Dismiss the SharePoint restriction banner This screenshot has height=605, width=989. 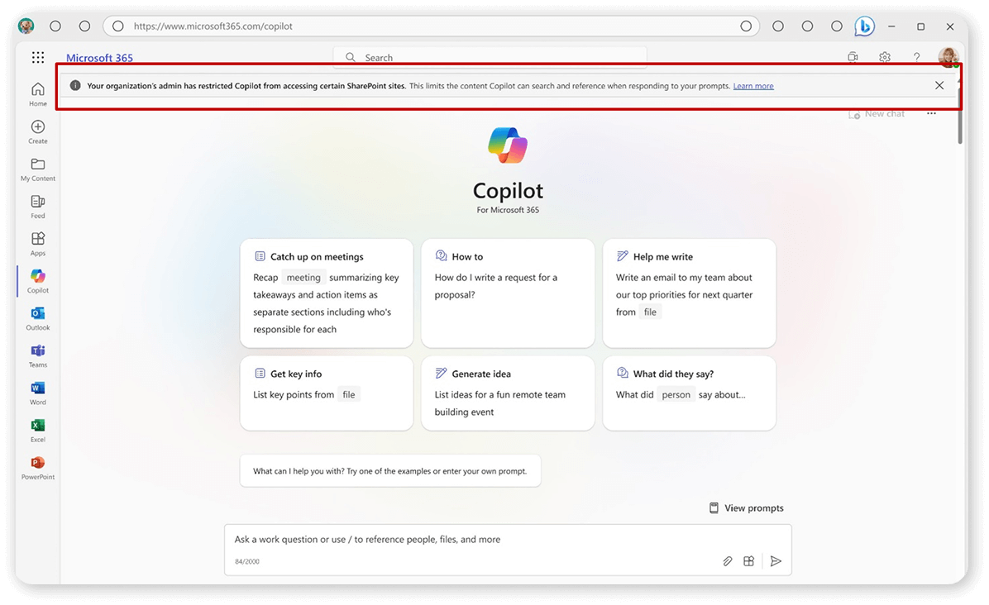[x=939, y=86]
